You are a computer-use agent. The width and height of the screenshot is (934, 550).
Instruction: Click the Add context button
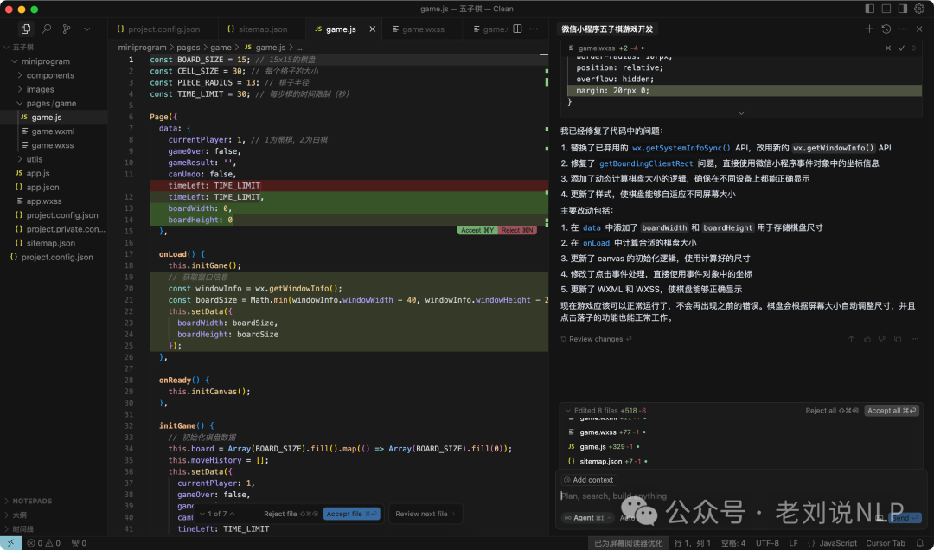pyautogui.click(x=589, y=480)
